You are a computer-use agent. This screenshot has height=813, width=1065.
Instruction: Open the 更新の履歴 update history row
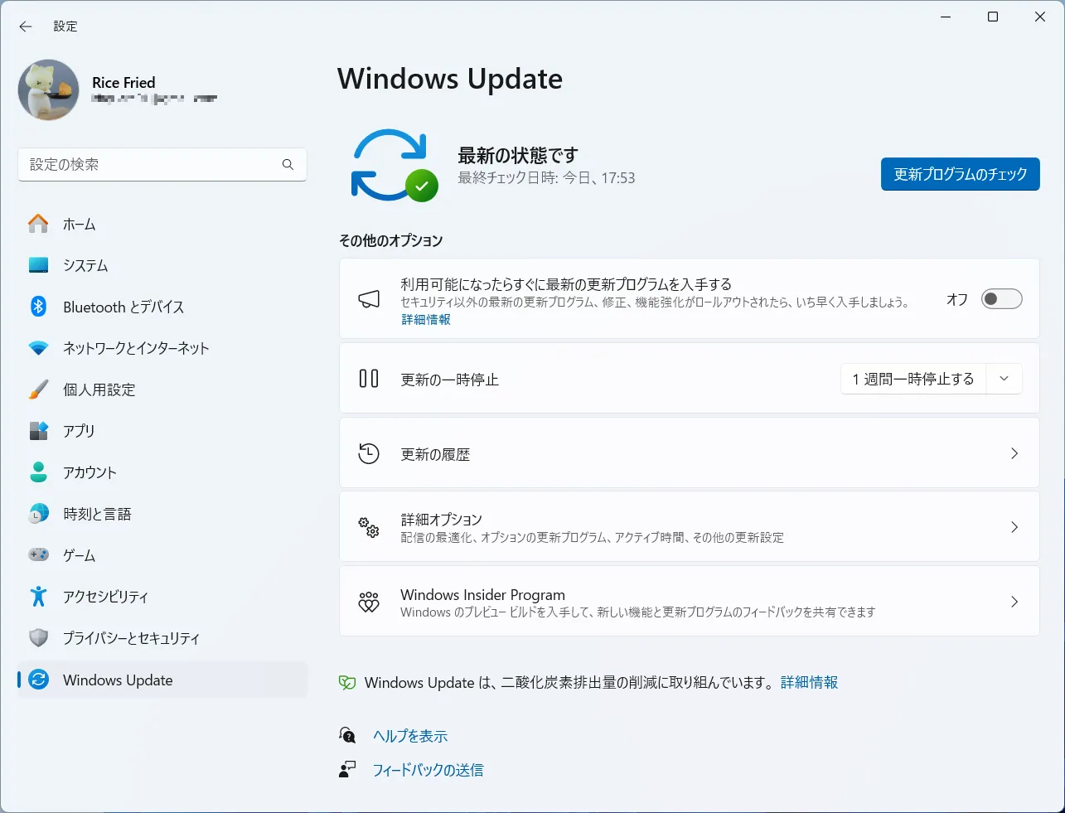coord(689,453)
